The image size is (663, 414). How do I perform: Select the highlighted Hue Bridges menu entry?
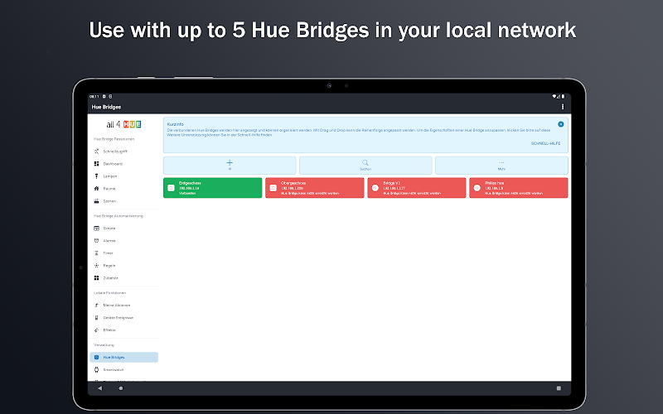click(x=123, y=358)
